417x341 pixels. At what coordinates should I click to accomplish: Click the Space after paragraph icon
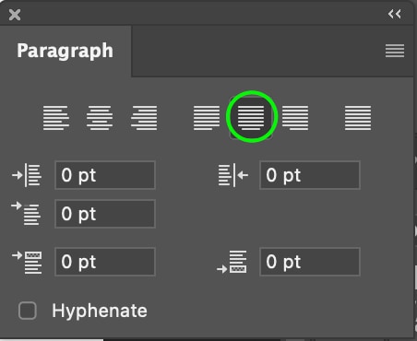(x=232, y=262)
